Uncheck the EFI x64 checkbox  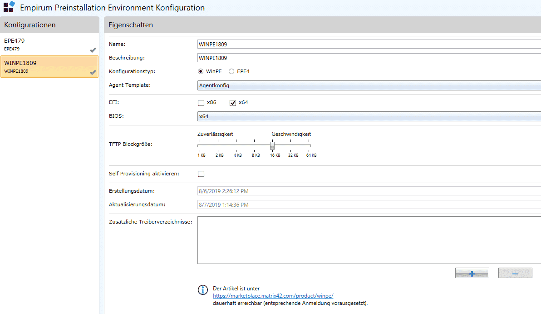click(233, 103)
